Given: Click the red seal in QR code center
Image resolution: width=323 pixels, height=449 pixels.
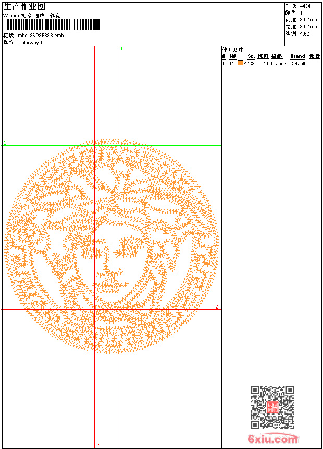Looking at the screenshot, I should pyautogui.click(x=272, y=407).
